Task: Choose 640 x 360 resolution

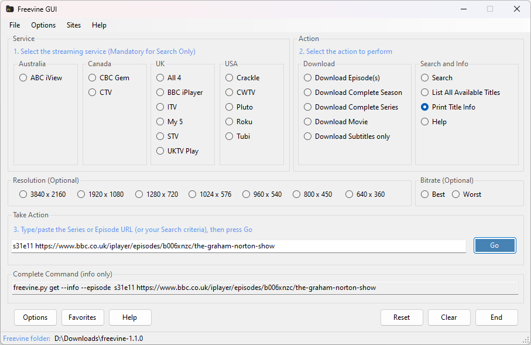Action: click(x=350, y=194)
